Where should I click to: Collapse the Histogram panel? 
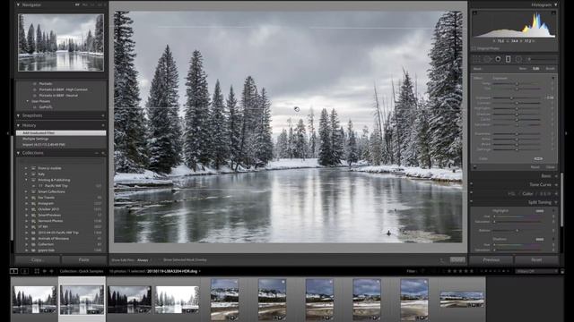(556, 4)
